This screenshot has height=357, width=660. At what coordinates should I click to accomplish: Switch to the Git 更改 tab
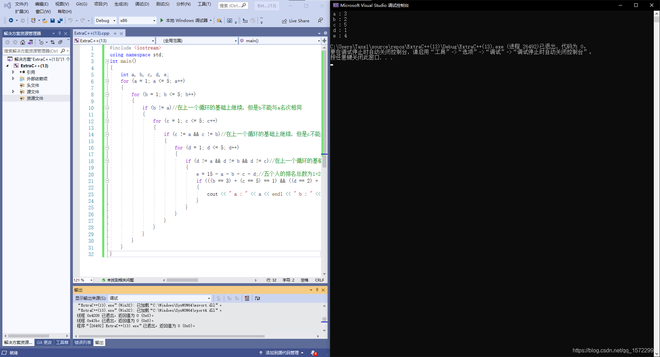coord(44,343)
